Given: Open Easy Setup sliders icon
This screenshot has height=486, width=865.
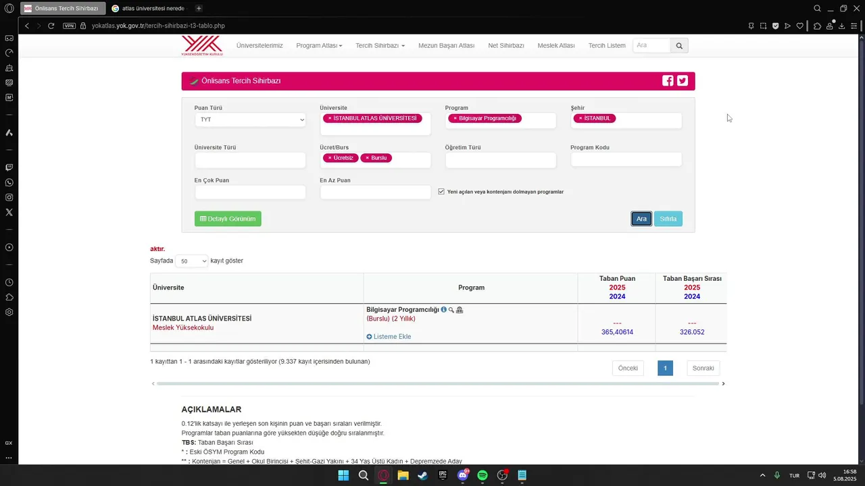Looking at the screenshot, I should [x=854, y=26].
